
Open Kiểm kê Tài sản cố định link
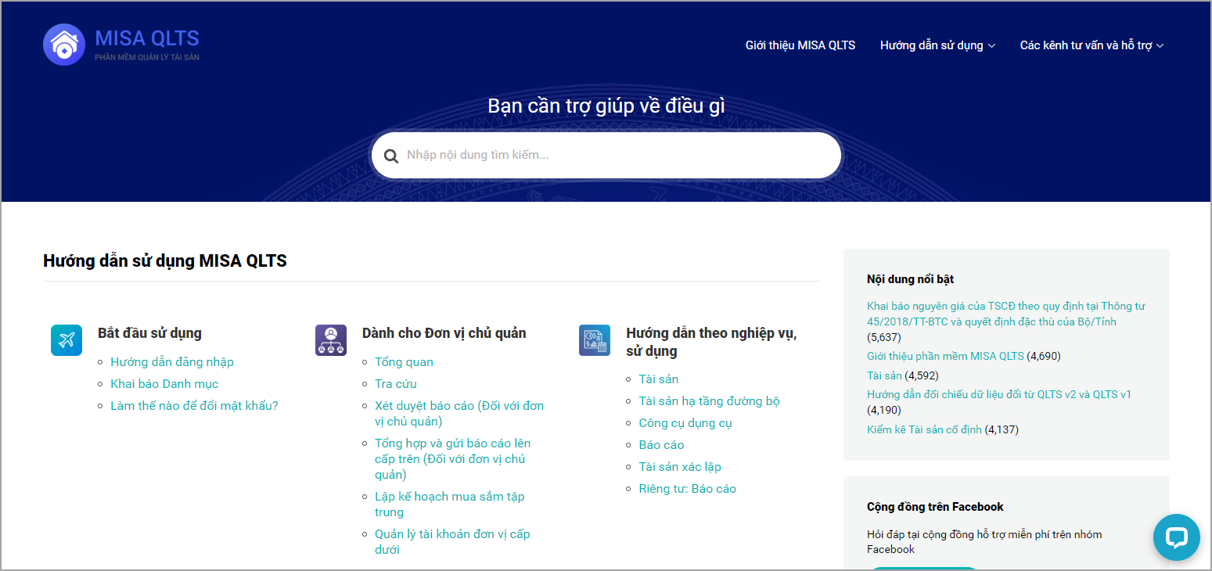[924, 429]
